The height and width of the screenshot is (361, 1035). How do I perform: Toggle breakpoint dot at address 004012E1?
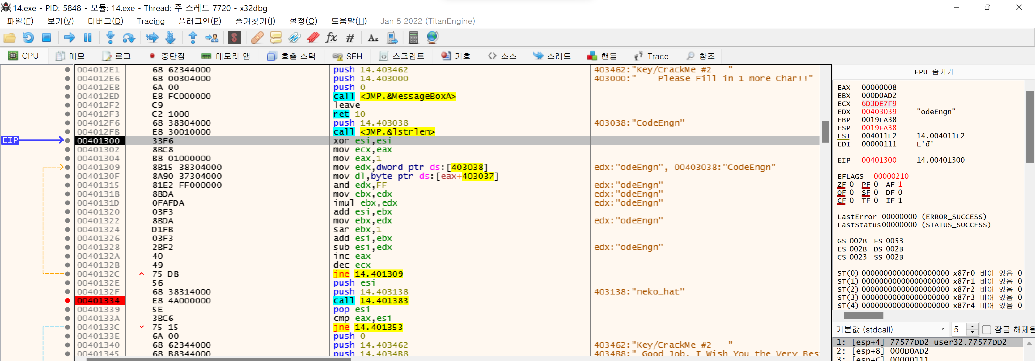tap(67, 69)
